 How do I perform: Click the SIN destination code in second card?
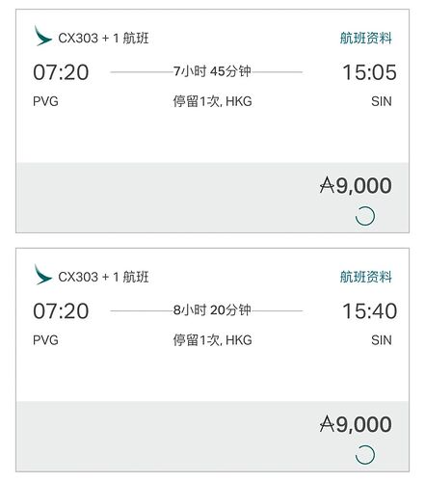click(382, 340)
